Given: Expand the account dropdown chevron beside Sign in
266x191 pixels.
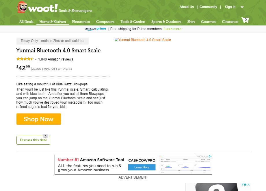Looking at the screenshot, I should click(x=242, y=7).
